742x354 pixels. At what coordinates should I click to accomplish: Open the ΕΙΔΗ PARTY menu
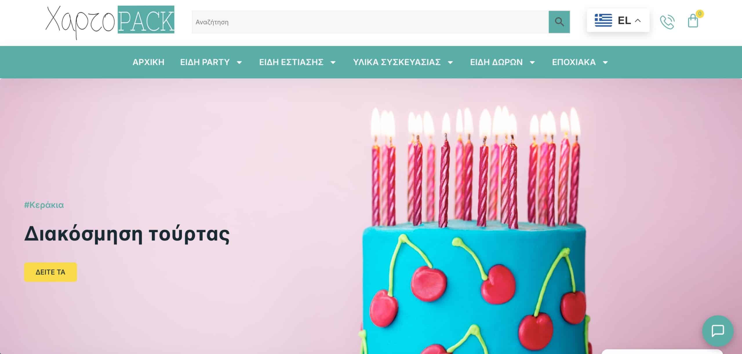pyautogui.click(x=205, y=62)
